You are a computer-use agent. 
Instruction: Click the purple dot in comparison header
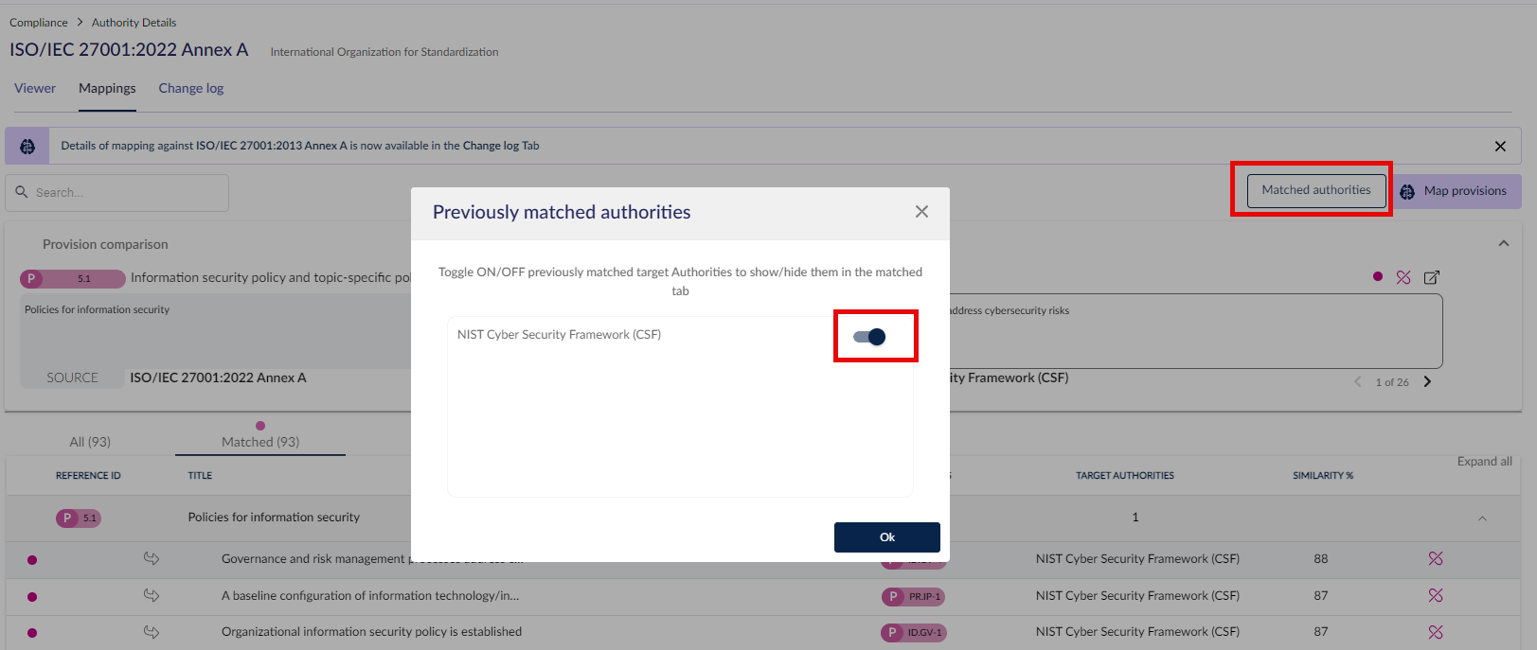pyautogui.click(x=1377, y=276)
